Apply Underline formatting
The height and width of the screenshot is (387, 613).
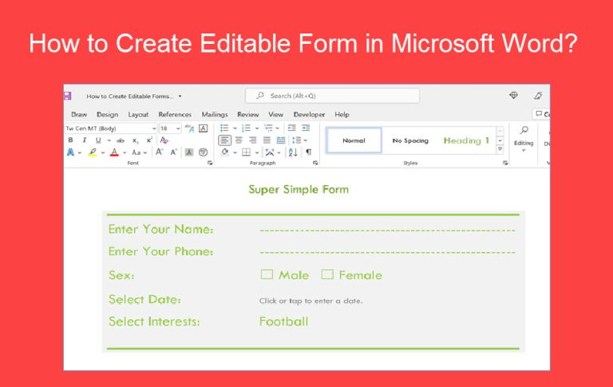tap(98, 140)
